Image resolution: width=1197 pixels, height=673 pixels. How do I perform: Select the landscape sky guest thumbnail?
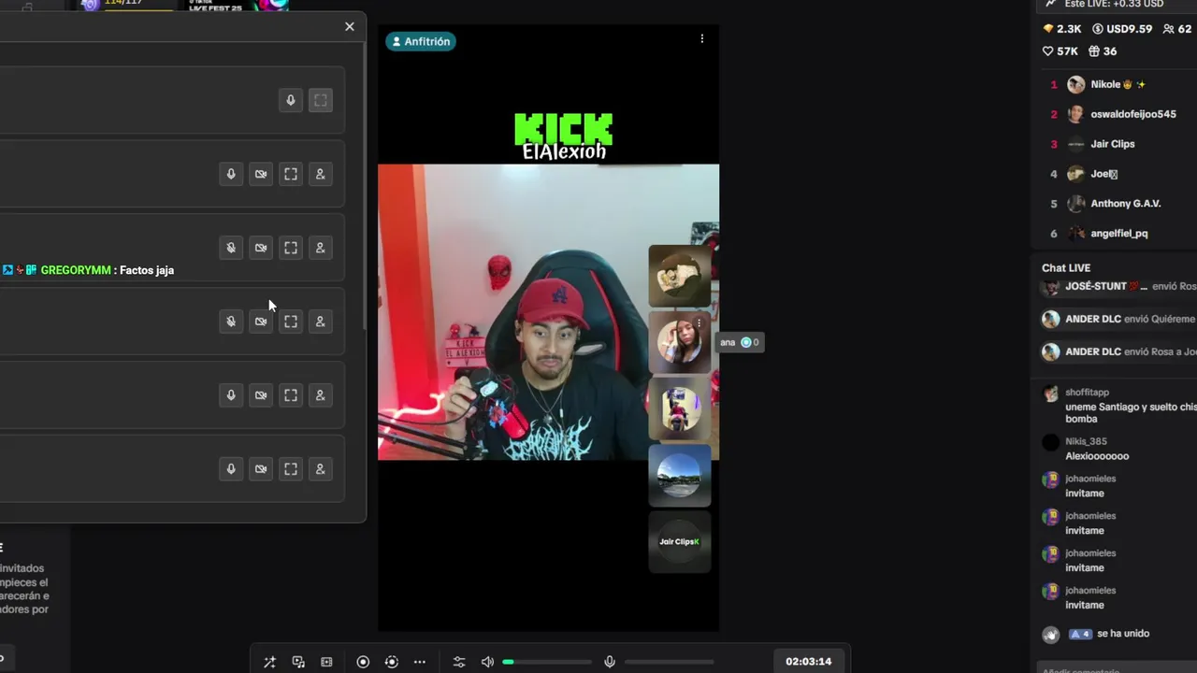click(680, 475)
